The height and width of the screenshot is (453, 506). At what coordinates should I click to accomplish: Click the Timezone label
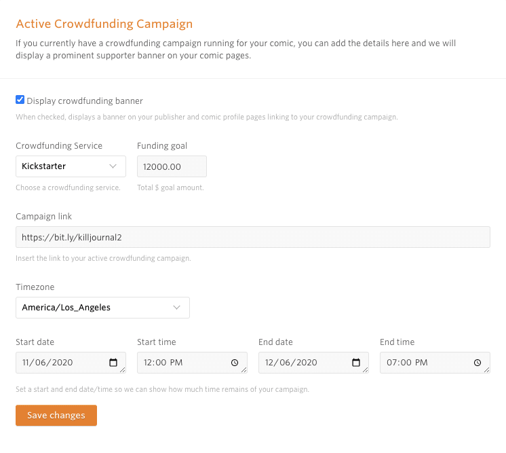point(35,287)
